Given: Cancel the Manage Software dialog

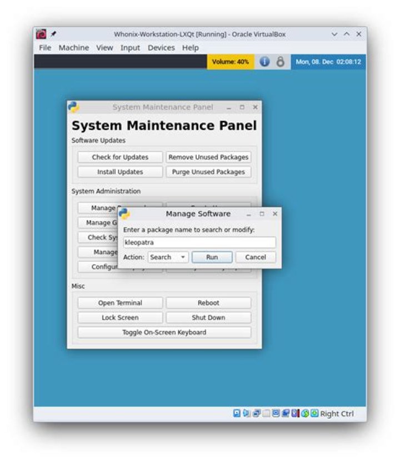Looking at the screenshot, I should click(256, 257).
